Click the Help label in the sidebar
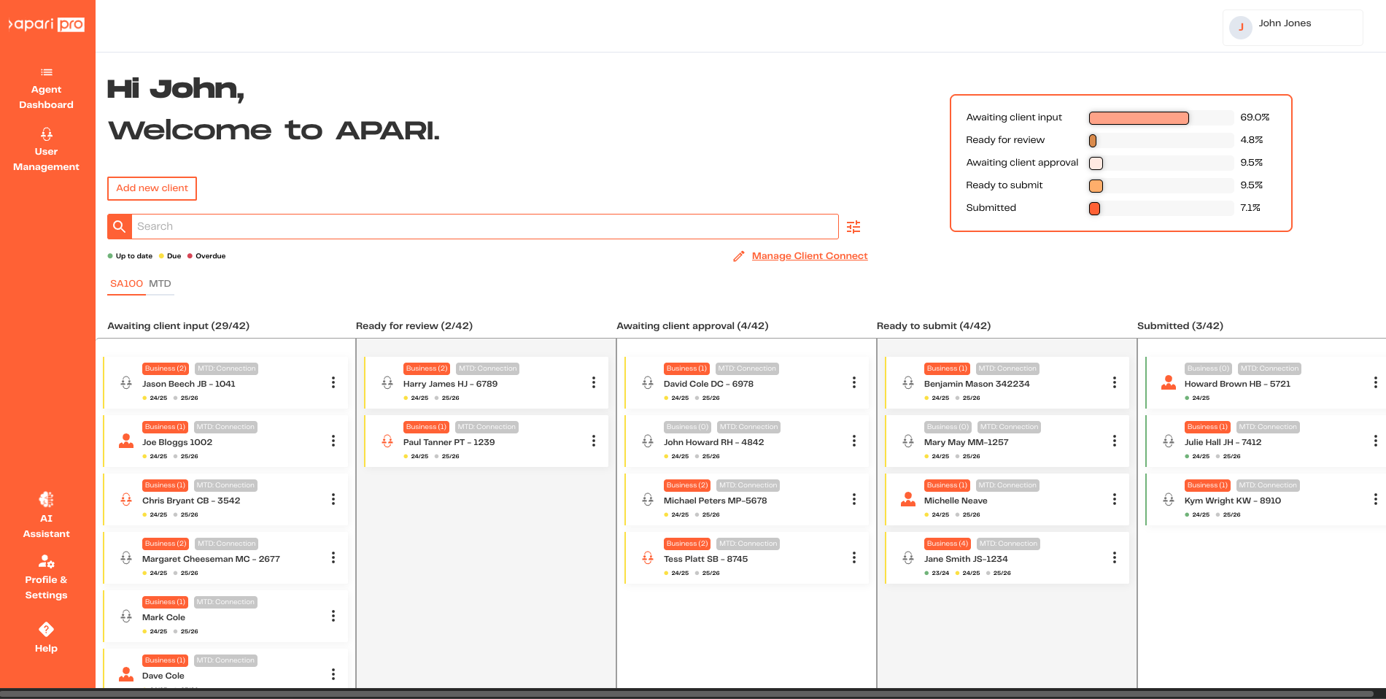 tap(47, 649)
